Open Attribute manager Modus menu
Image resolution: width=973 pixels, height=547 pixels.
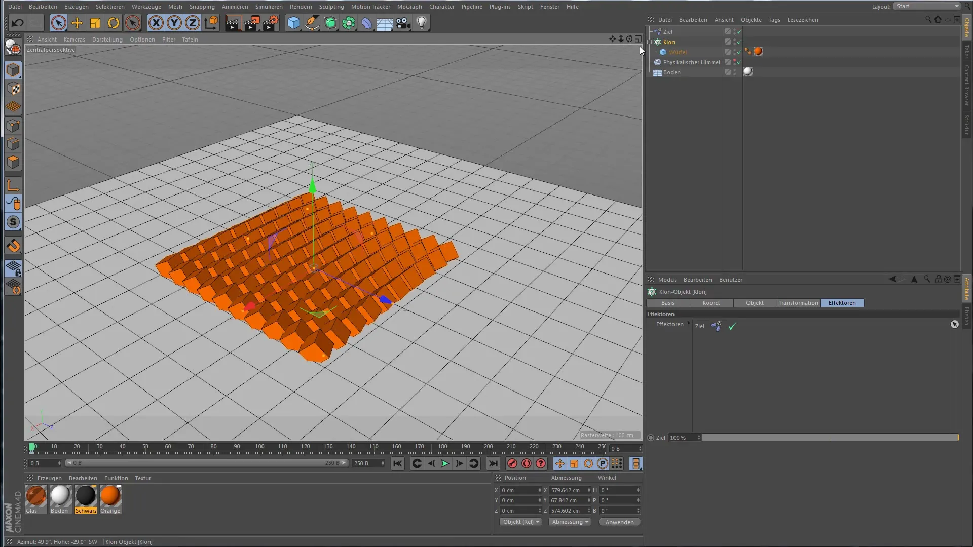click(667, 280)
